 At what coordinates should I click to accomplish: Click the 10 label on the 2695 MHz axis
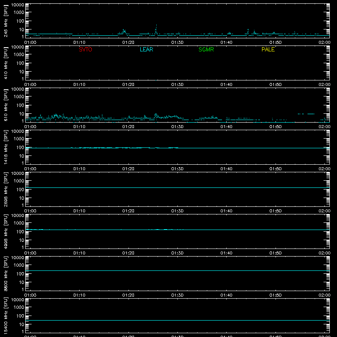point(21,198)
